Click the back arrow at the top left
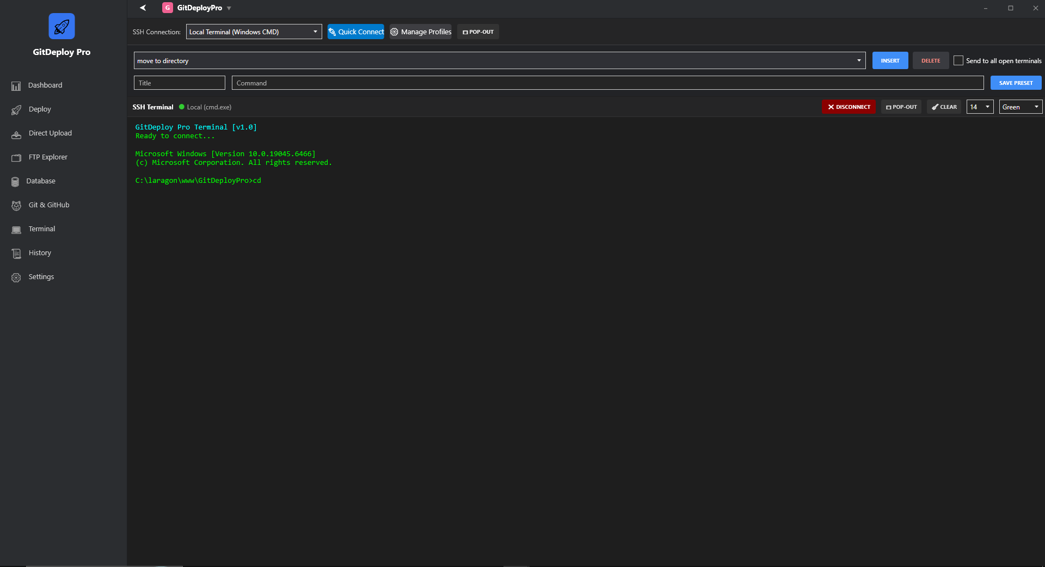Image resolution: width=1045 pixels, height=567 pixels. pyautogui.click(x=143, y=8)
